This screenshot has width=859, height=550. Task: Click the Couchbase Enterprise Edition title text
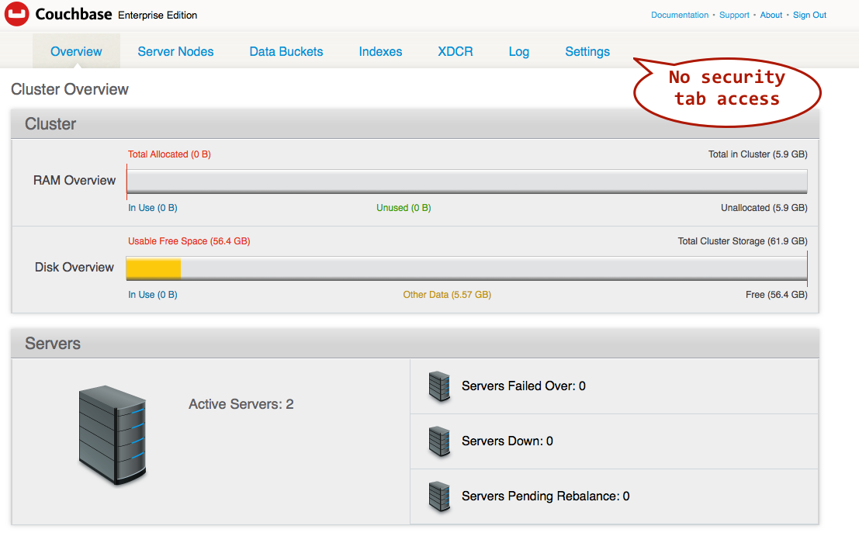(x=116, y=14)
